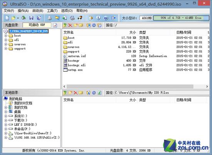Click the Exit door arrow icon
The width and height of the screenshot is (212, 155).
tap(113, 18)
